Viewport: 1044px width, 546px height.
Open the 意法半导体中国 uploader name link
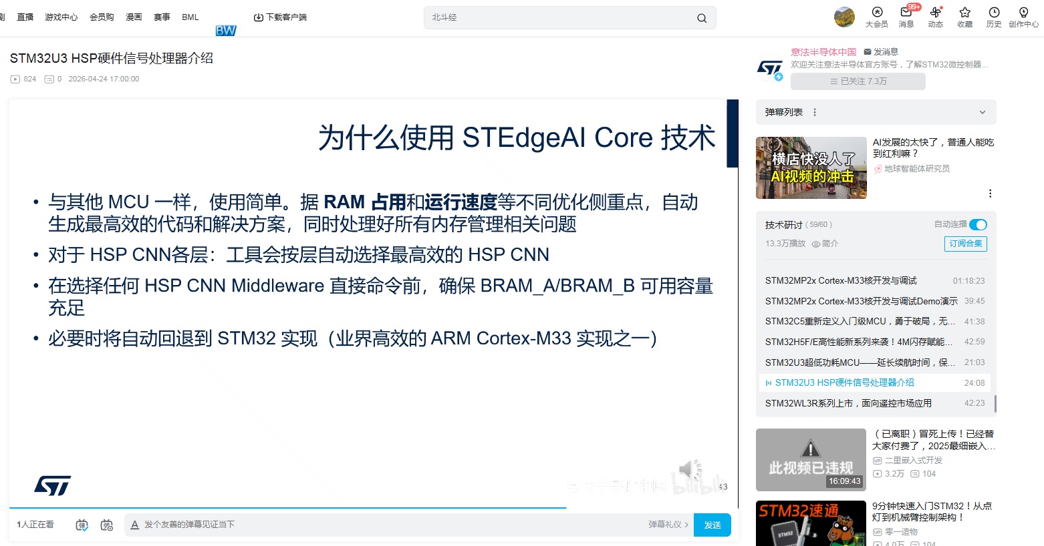click(x=823, y=51)
